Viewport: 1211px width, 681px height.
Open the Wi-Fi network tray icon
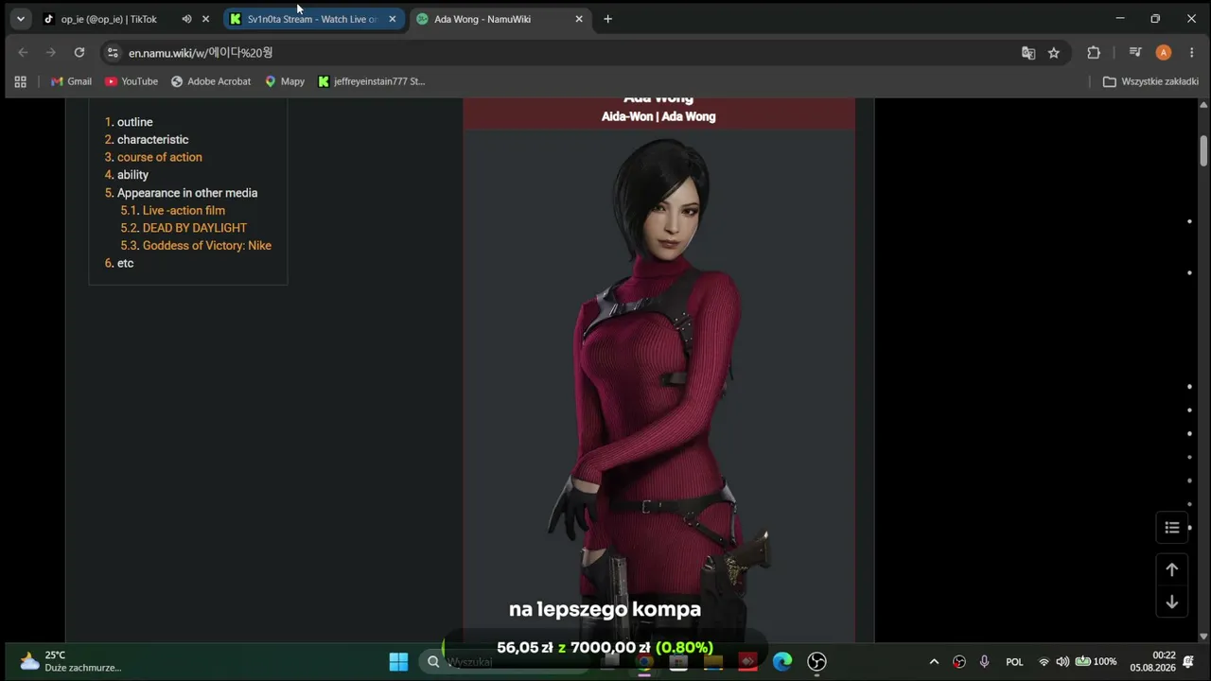tap(1044, 661)
